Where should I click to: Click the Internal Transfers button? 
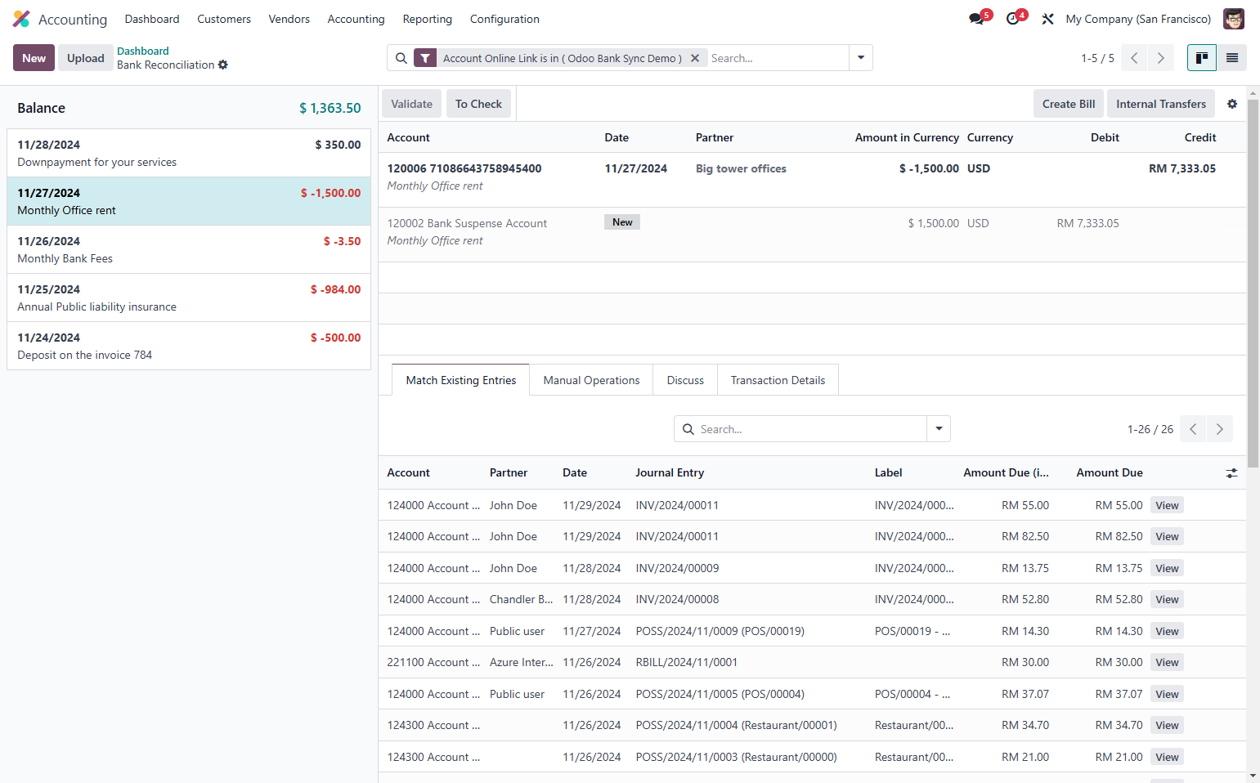point(1161,104)
